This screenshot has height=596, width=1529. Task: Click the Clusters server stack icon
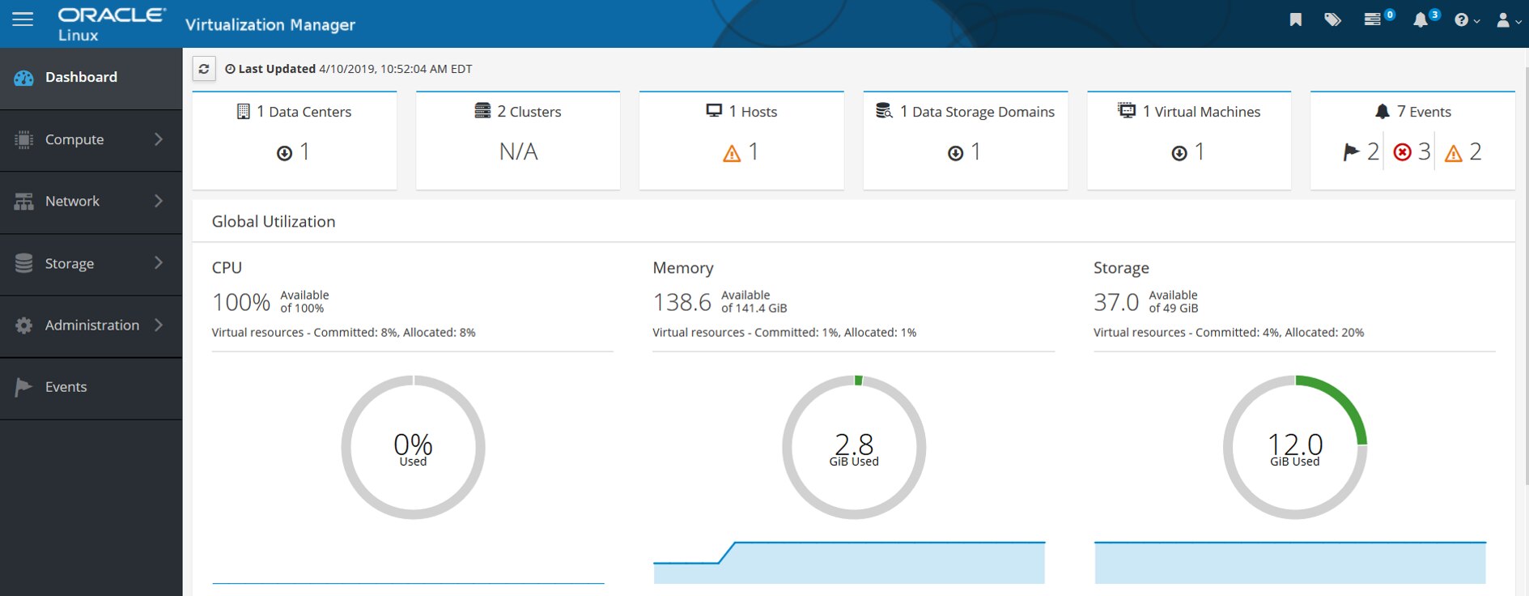[x=482, y=111]
